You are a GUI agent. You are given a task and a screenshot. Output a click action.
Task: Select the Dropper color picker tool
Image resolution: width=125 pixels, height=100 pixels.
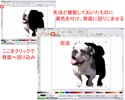point(38,73)
